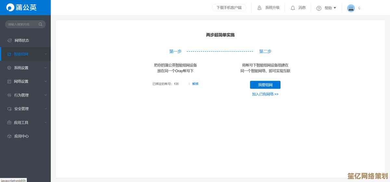Click the 行为管理 sidebar icon
Image resolution: width=390 pixels, height=182 pixels.
(x=9, y=95)
